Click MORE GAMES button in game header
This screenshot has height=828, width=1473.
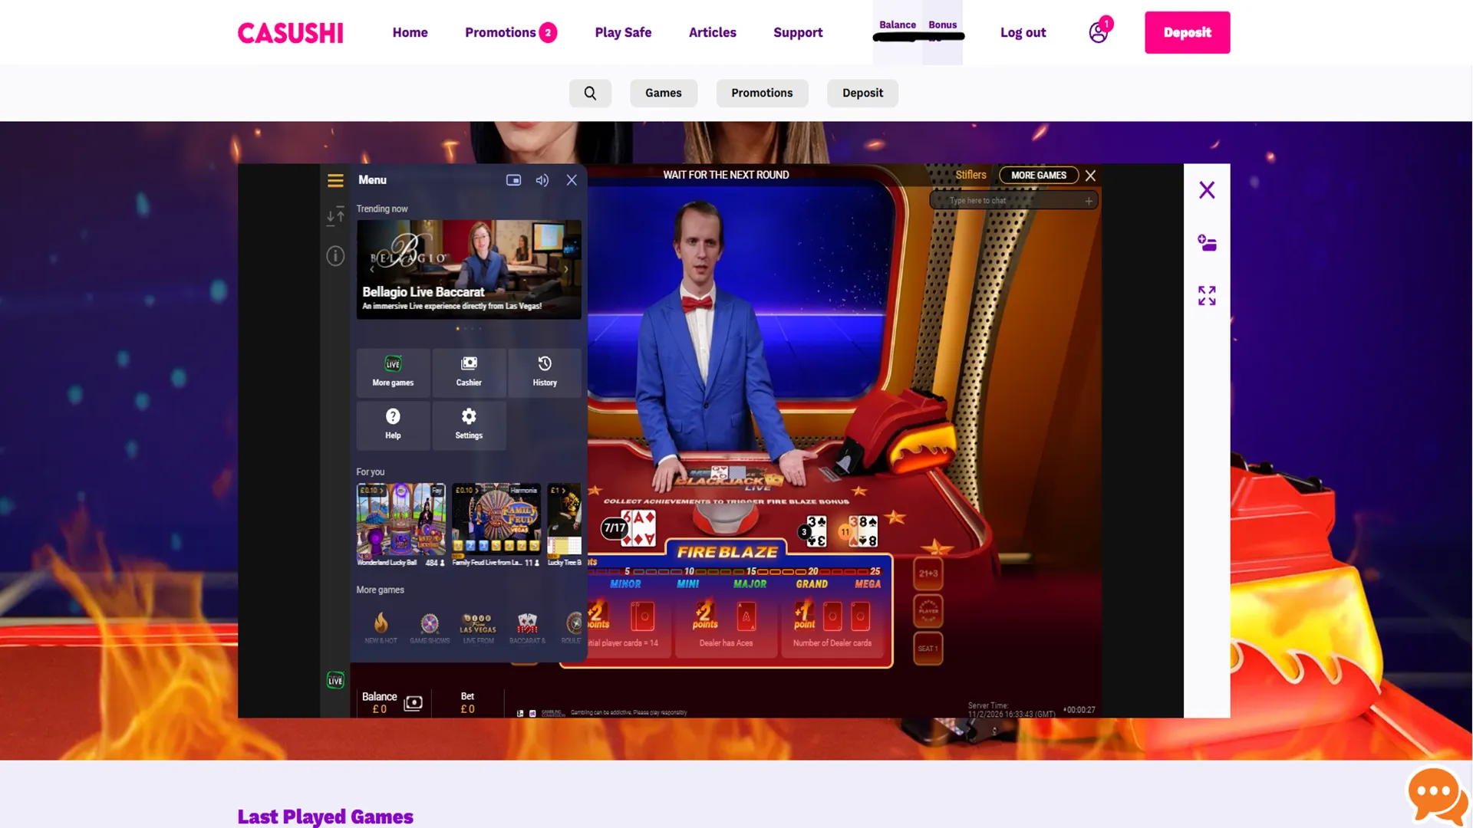click(1039, 176)
